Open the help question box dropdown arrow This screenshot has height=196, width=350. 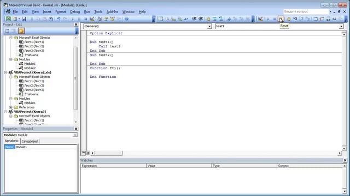(x=330, y=11)
